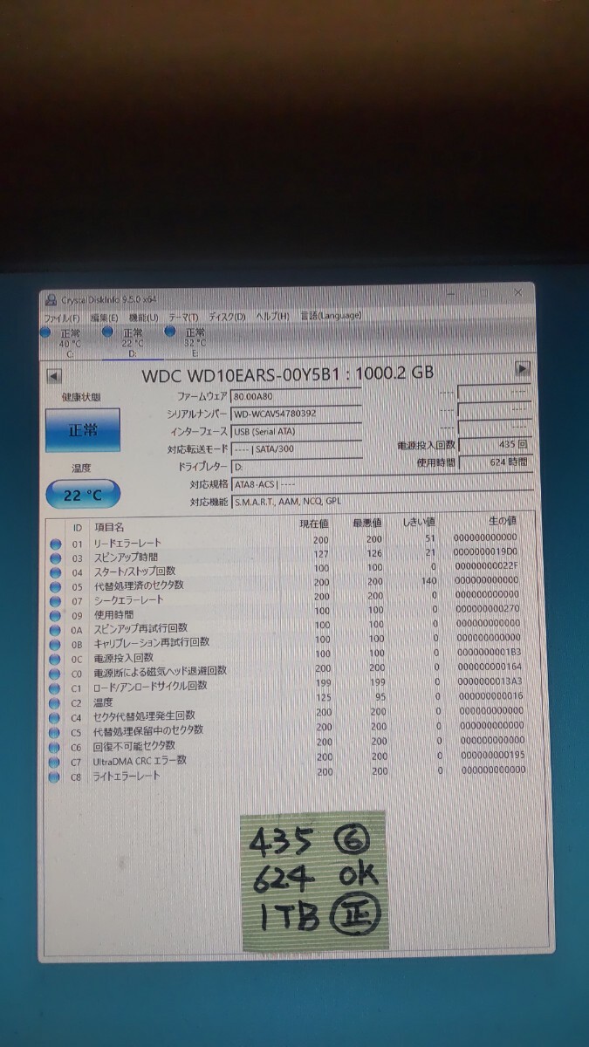Screen dimensions: 589x1047
Task: Click status circle for 01 リードエラーレート
Action: 56,544
